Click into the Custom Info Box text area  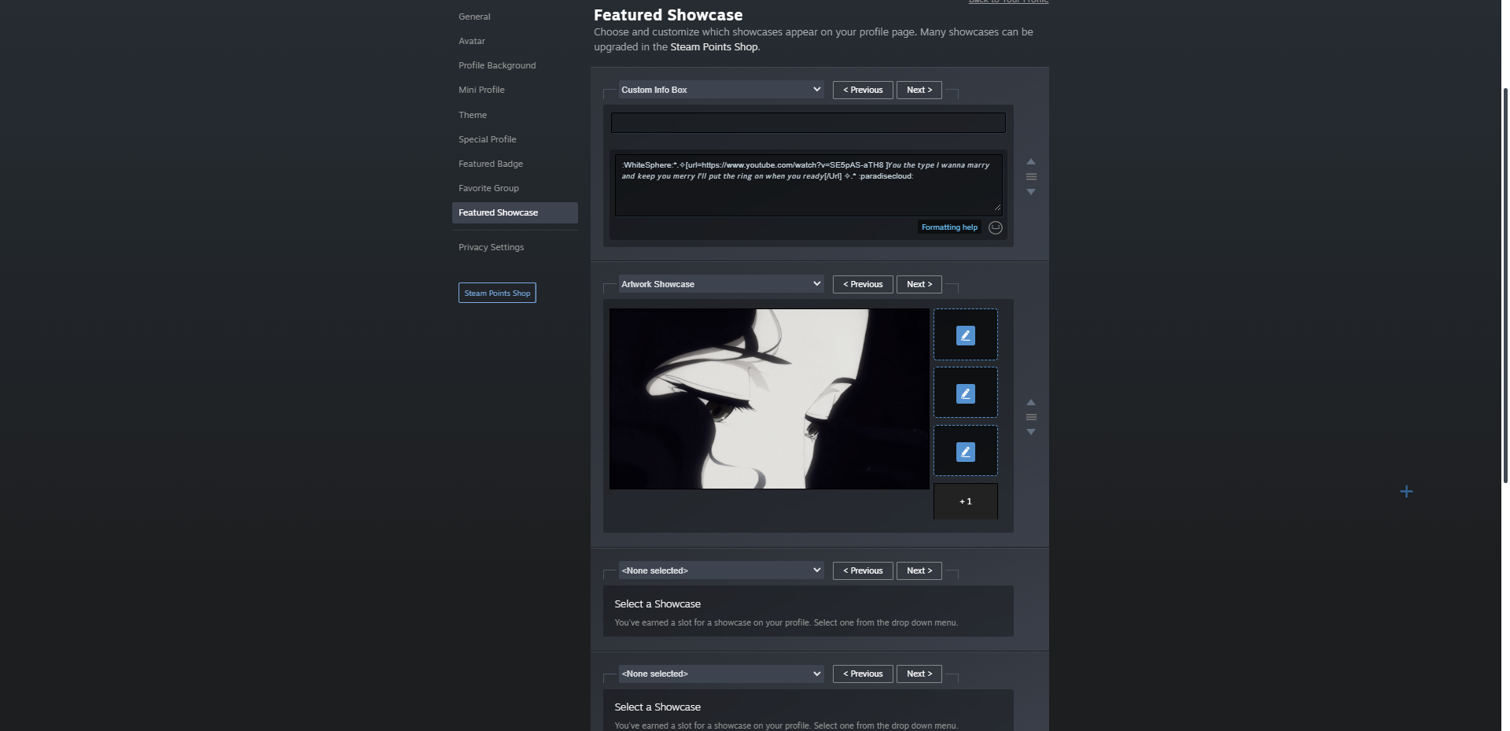[808, 185]
